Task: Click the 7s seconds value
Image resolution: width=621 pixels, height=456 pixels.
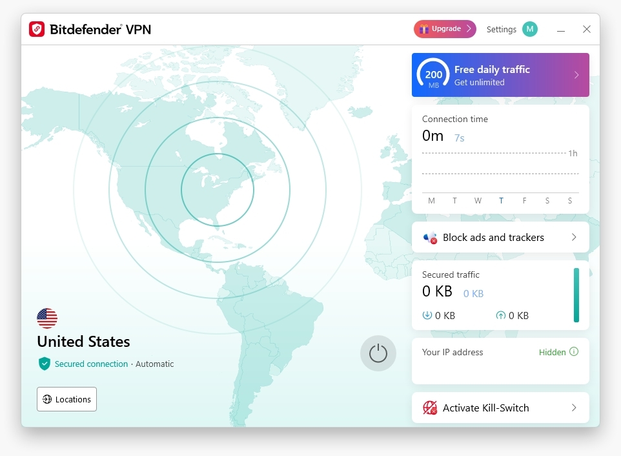Action: [x=460, y=138]
